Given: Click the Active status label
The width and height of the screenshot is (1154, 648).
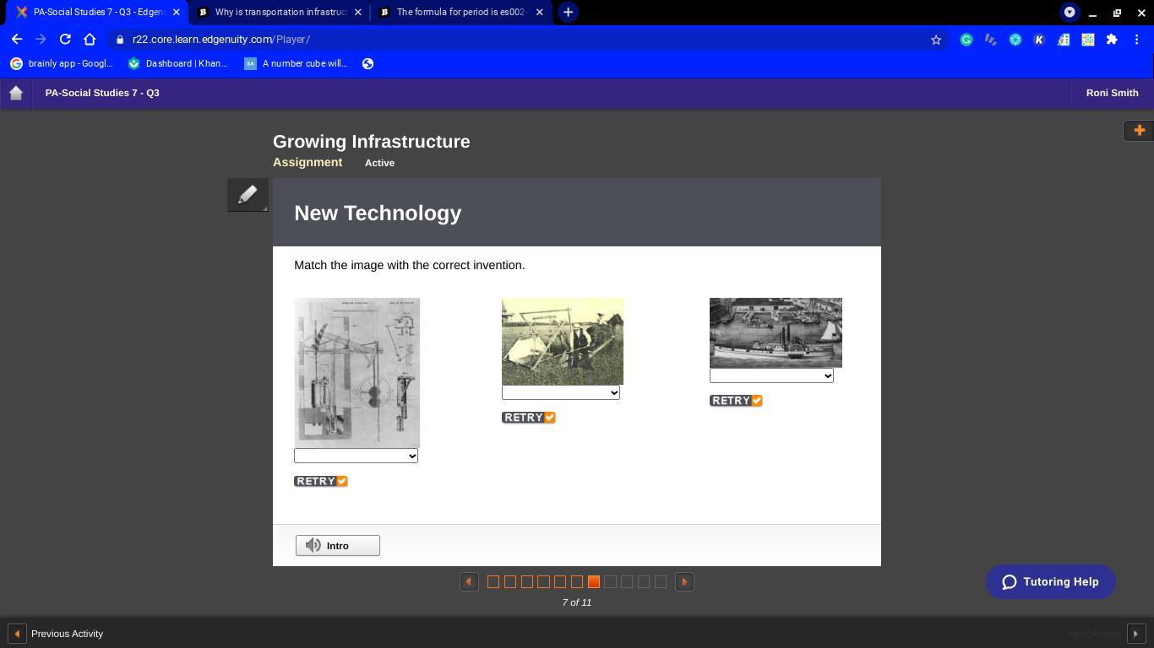Looking at the screenshot, I should click(x=379, y=163).
